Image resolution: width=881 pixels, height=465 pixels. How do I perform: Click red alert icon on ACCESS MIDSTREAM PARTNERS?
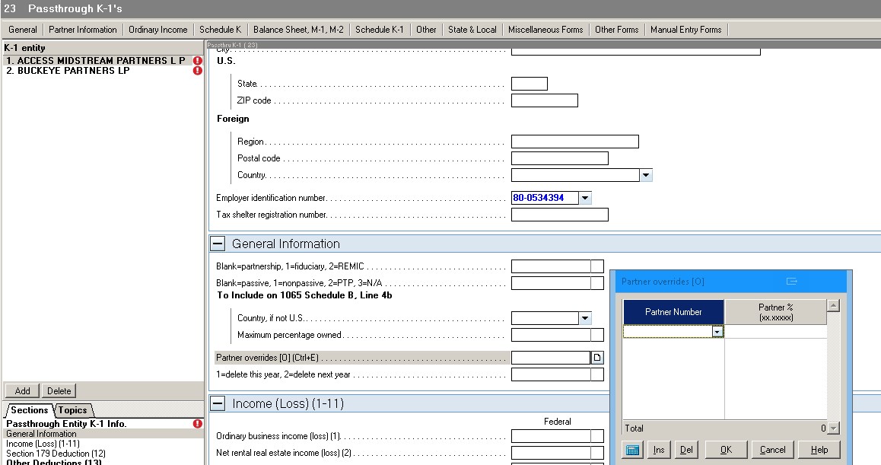click(197, 60)
